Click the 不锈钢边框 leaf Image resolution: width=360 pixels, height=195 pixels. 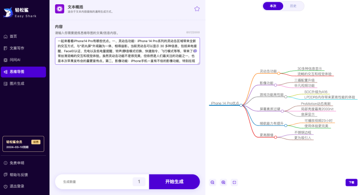coord(302,132)
